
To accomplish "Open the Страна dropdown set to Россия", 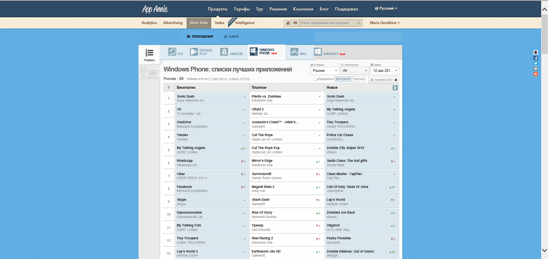I will point(324,71).
